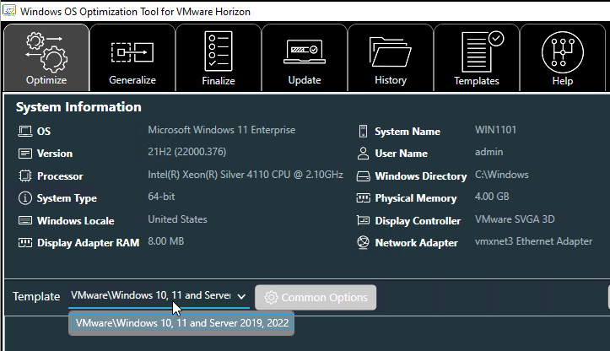Click the Network Adapter globe icon
610x351 pixels.
363,242
